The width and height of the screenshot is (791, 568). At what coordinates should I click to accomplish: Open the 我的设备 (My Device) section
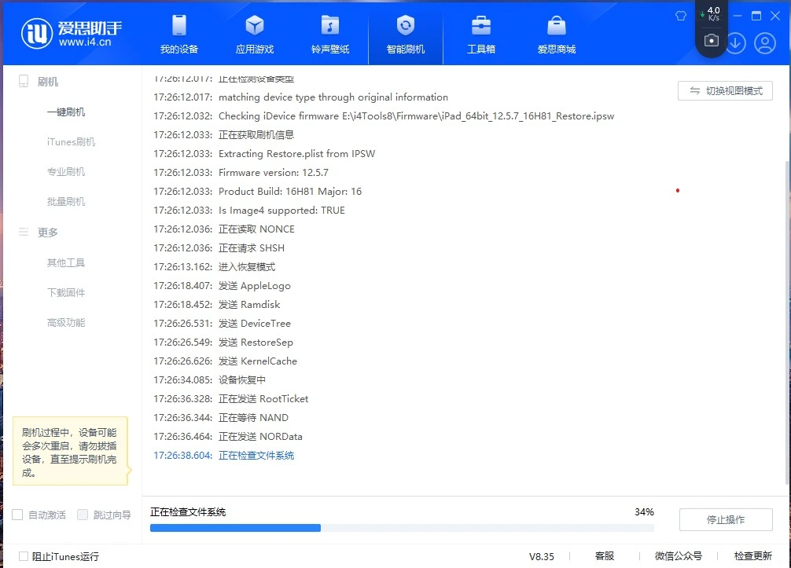[179, 35]
